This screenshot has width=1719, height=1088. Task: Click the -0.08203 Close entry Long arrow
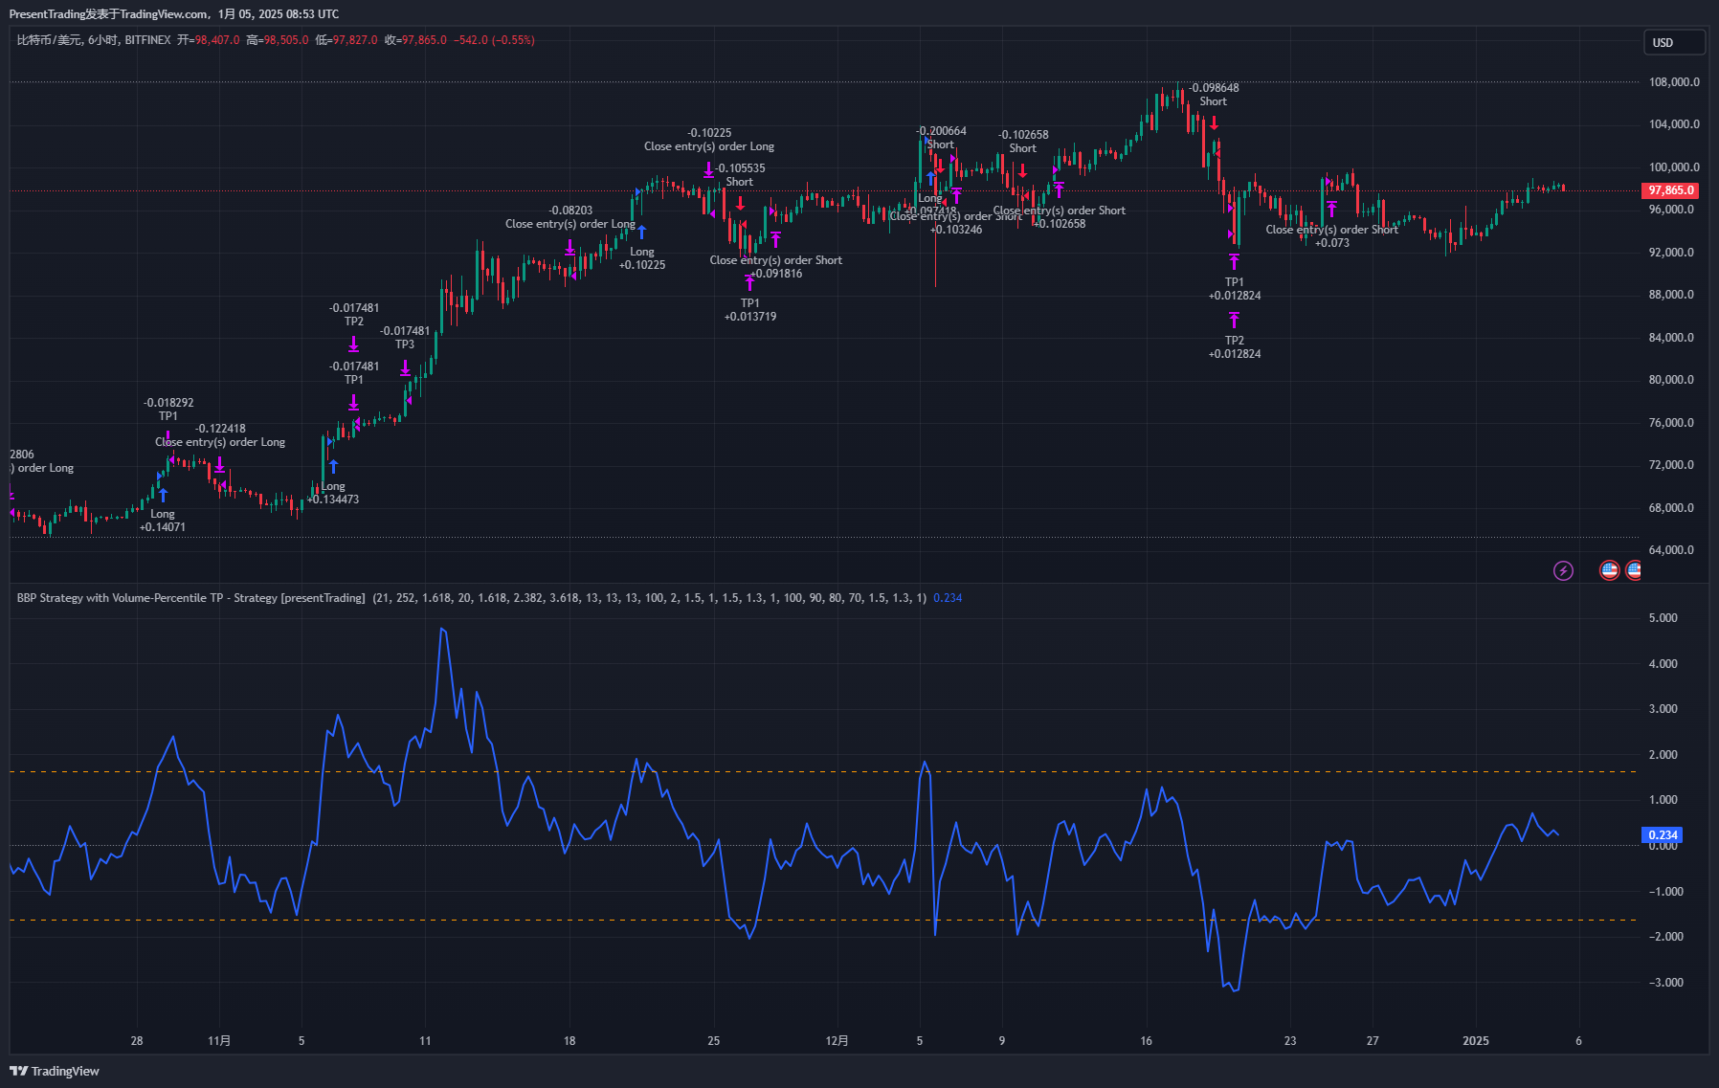click(x=569, y=247)
